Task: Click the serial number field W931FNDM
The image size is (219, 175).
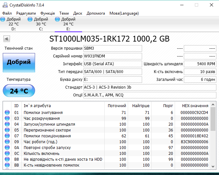Action: coord(113,56)
